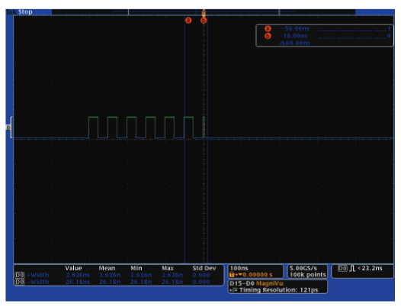Select the 3.636ns +Width value
The height and width of the screenshot is (307, 401).
tap(78, 275)
